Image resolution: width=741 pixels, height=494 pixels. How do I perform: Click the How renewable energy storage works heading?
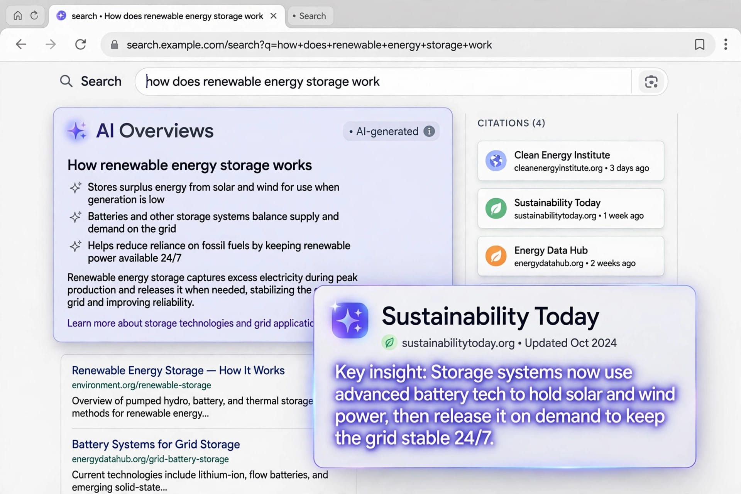click(x=189, y=165)
